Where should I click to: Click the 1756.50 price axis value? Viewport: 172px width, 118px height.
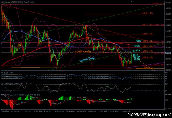pos(169,31)
